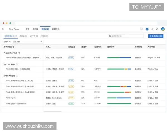Collapse the sidebar menu icon beside TestCase
The image size is (167, 133).
[3, 29]
